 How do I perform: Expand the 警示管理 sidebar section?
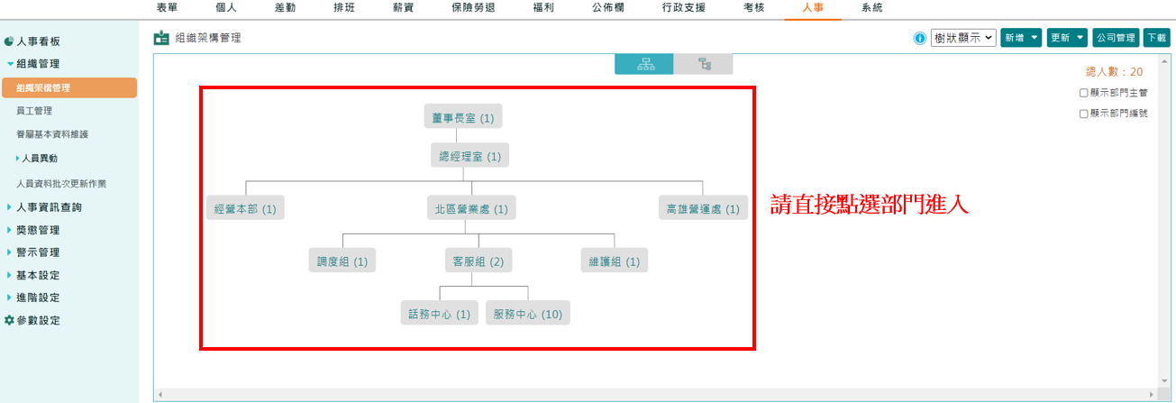10,252
